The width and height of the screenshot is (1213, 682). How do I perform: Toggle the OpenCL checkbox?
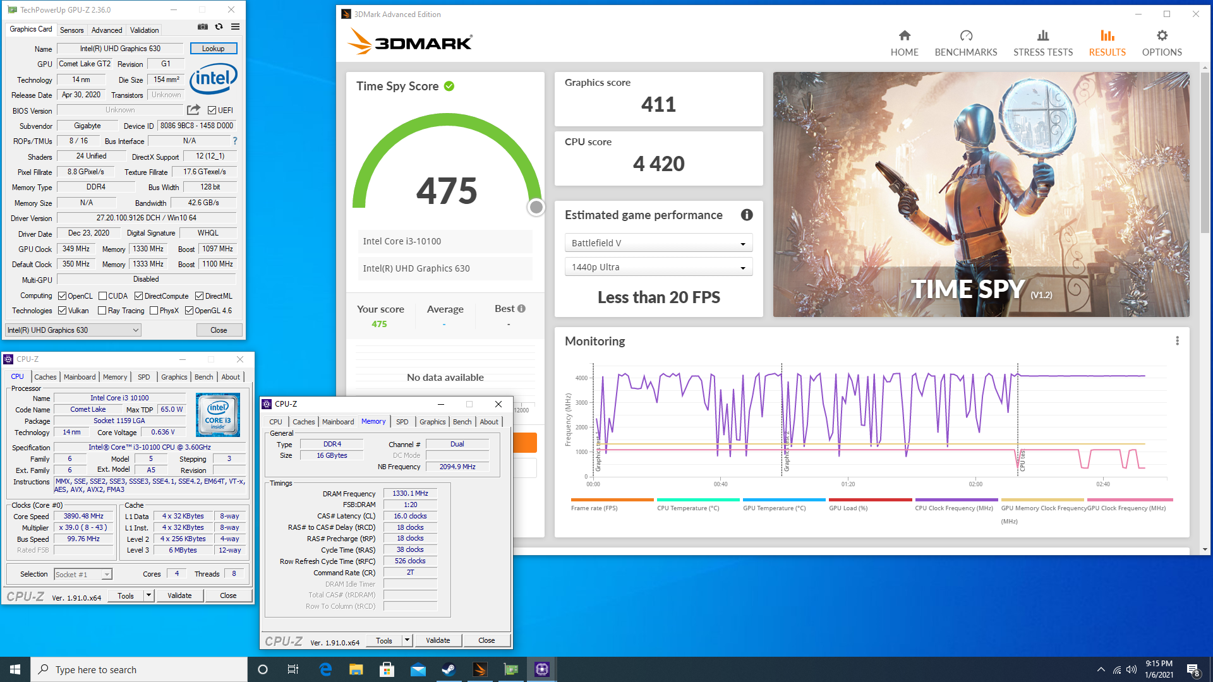(62, 296)
